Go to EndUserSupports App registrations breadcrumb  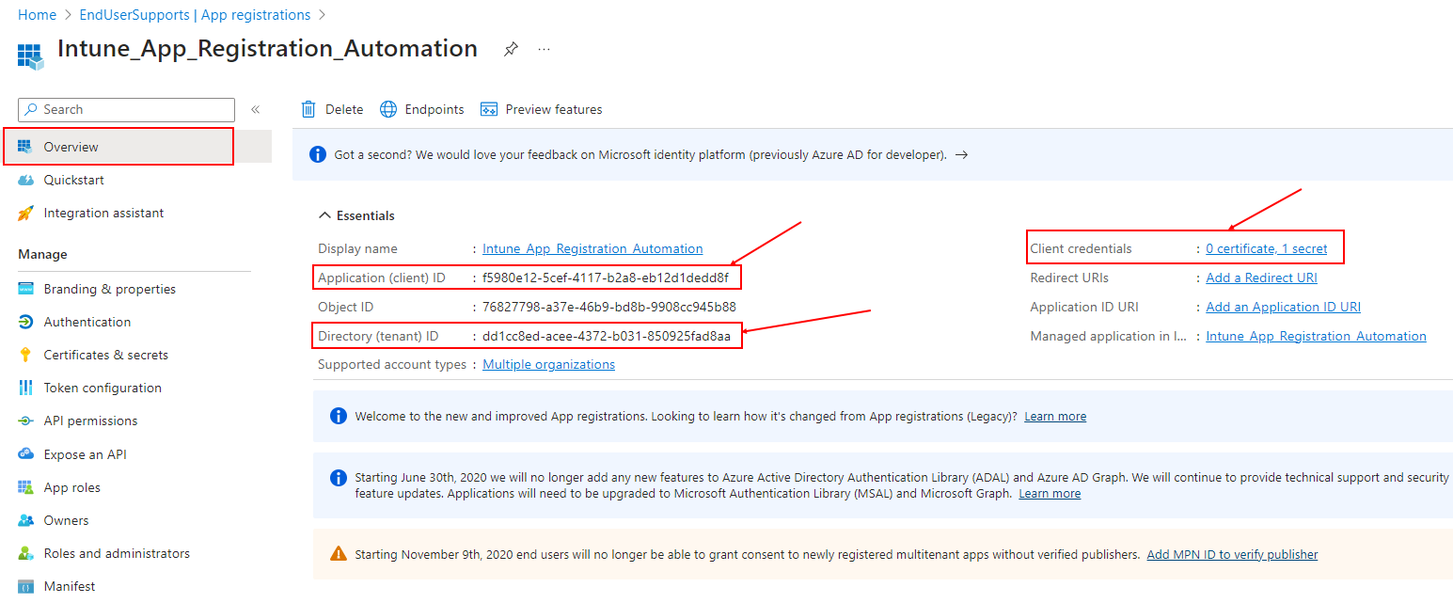click(195, 15)
